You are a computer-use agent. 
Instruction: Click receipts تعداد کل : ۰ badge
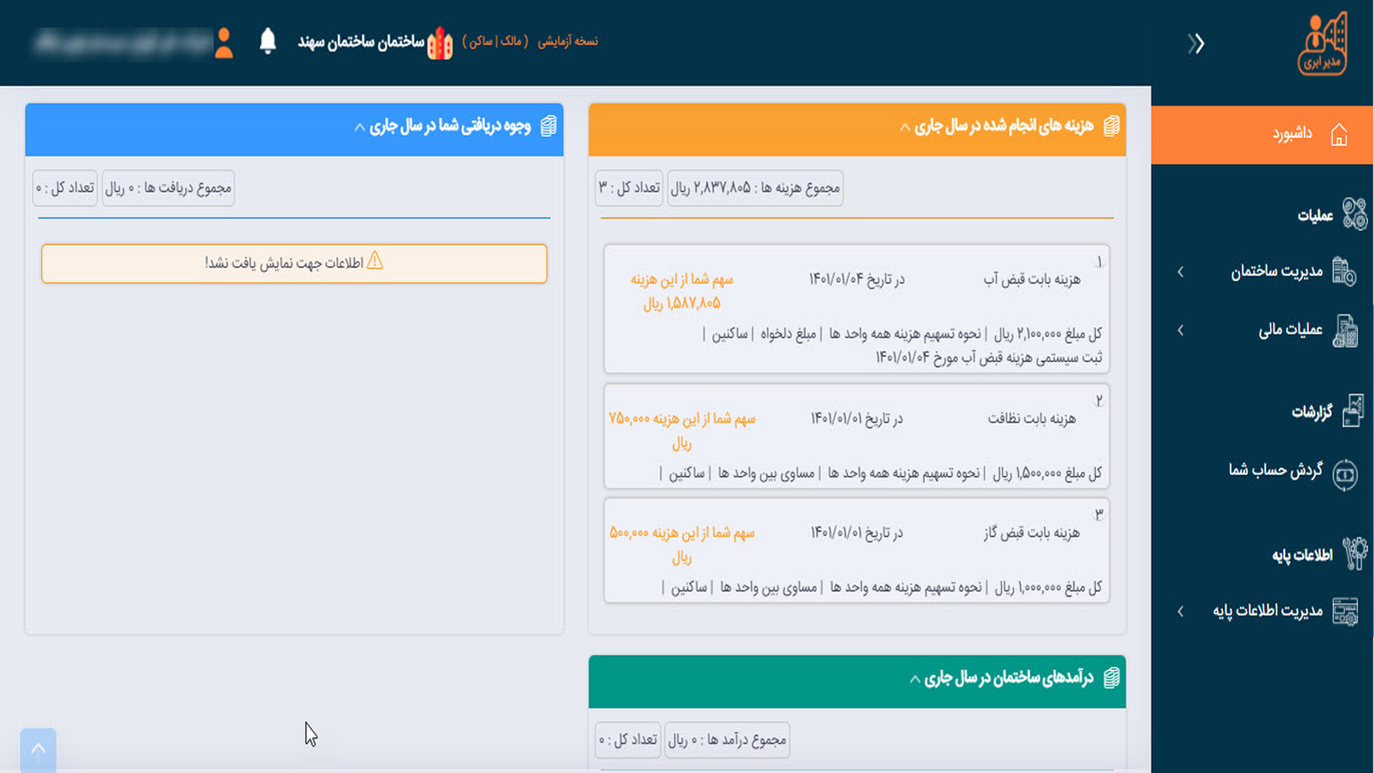[x=65, y=188]
